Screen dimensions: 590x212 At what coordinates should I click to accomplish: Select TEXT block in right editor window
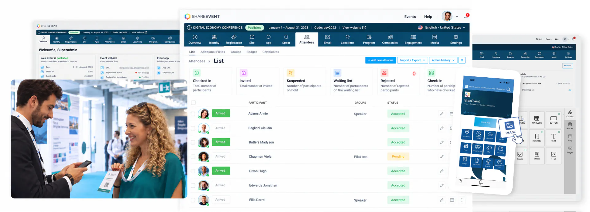pos(553,137)
